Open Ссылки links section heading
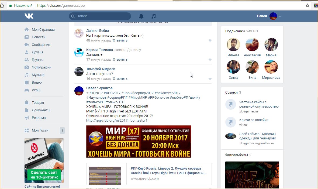 pyautogui.click(x=231, y=92)
